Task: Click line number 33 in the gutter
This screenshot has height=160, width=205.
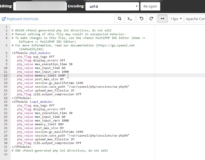Action: click(6, 154)
